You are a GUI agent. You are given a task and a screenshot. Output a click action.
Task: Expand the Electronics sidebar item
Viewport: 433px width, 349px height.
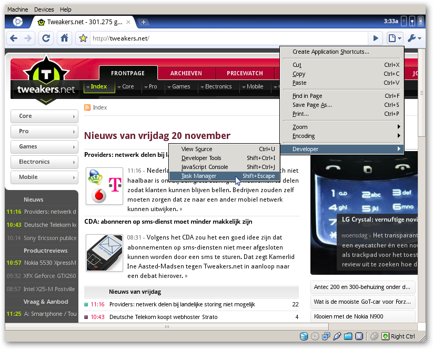point(45,162)
